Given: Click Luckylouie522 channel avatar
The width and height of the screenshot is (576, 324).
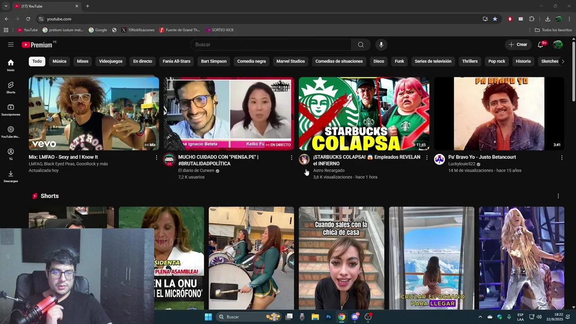Looking at the screenshot, I should pos(439,159).
